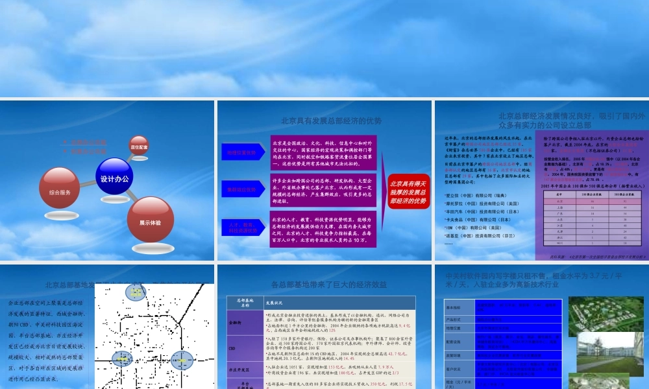The height and width of the screenshot is (389, 649).
Task: Click the 地理位置 table row label
Action: click(459, 328)
